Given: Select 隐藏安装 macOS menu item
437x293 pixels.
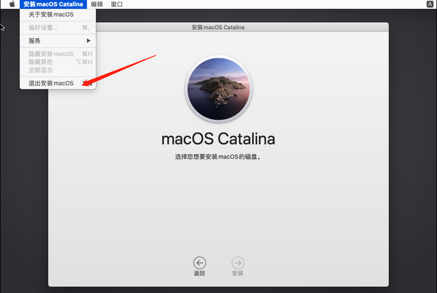Looking at the screenshot, I should [58, 54].
